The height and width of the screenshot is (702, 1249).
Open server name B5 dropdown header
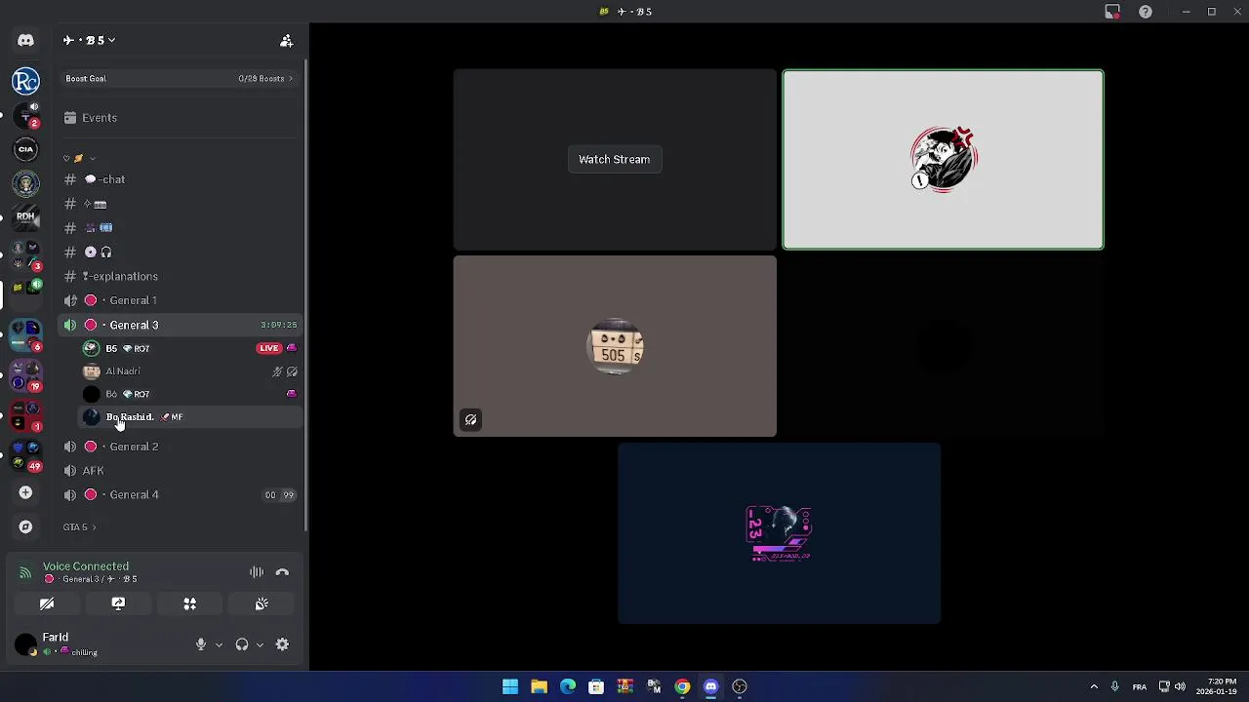[90, 40]
